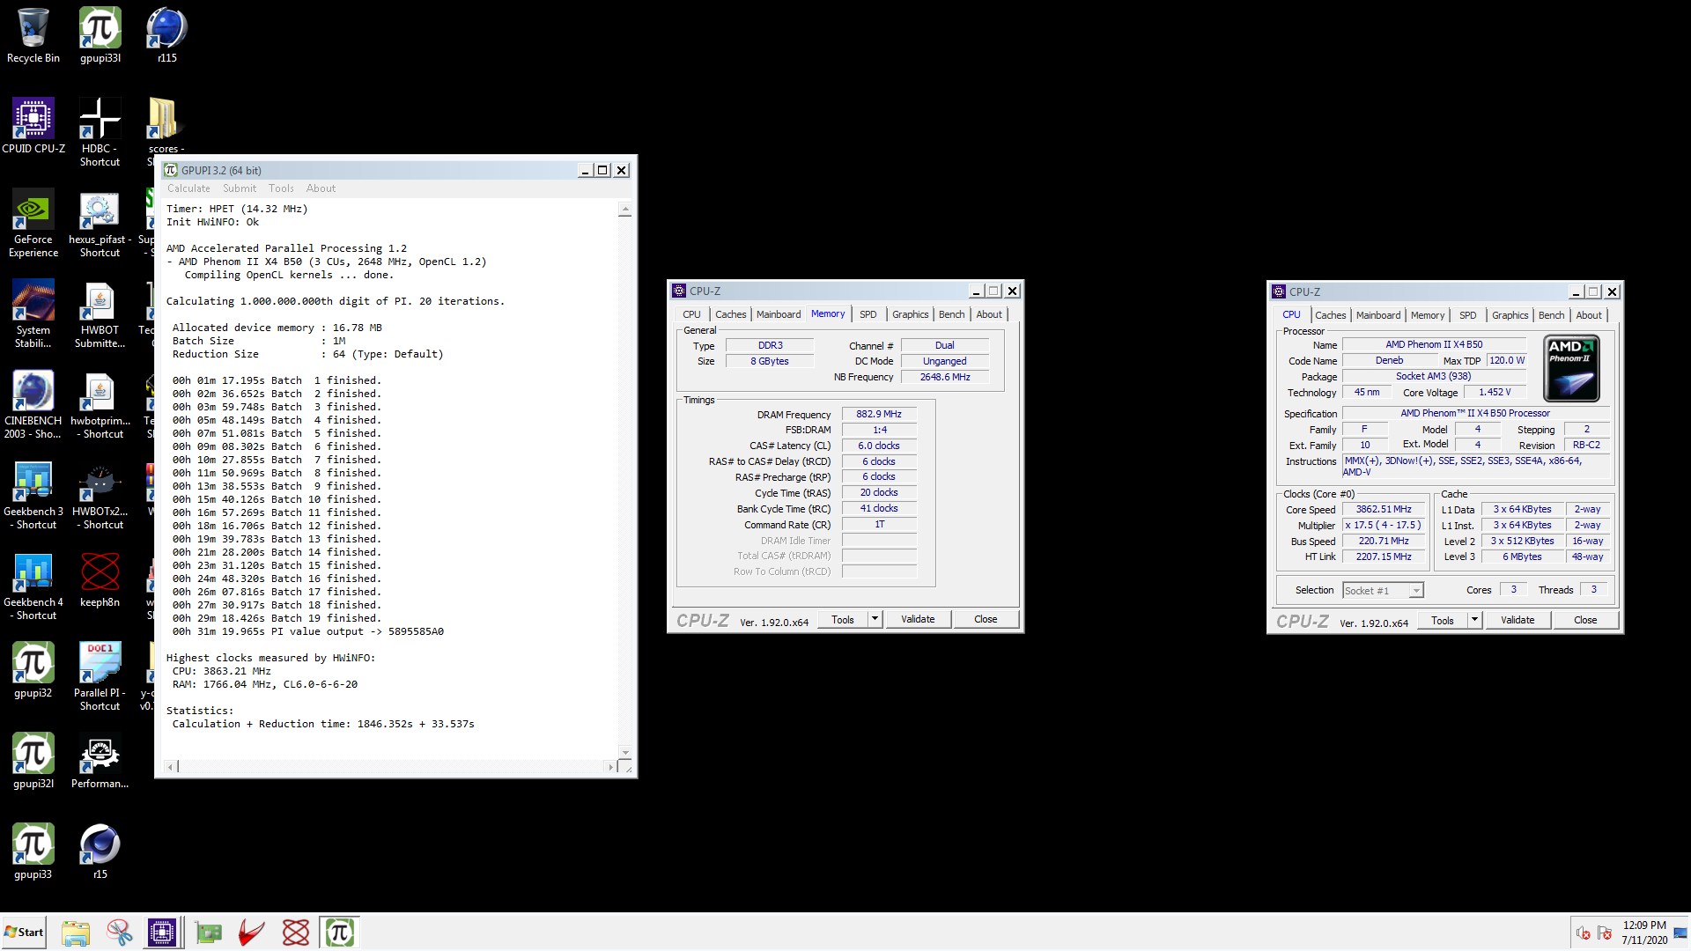1691x951 pixels.
Task: Open the r15 Cinebench desktop icon
Action: (x=100, y=851)
